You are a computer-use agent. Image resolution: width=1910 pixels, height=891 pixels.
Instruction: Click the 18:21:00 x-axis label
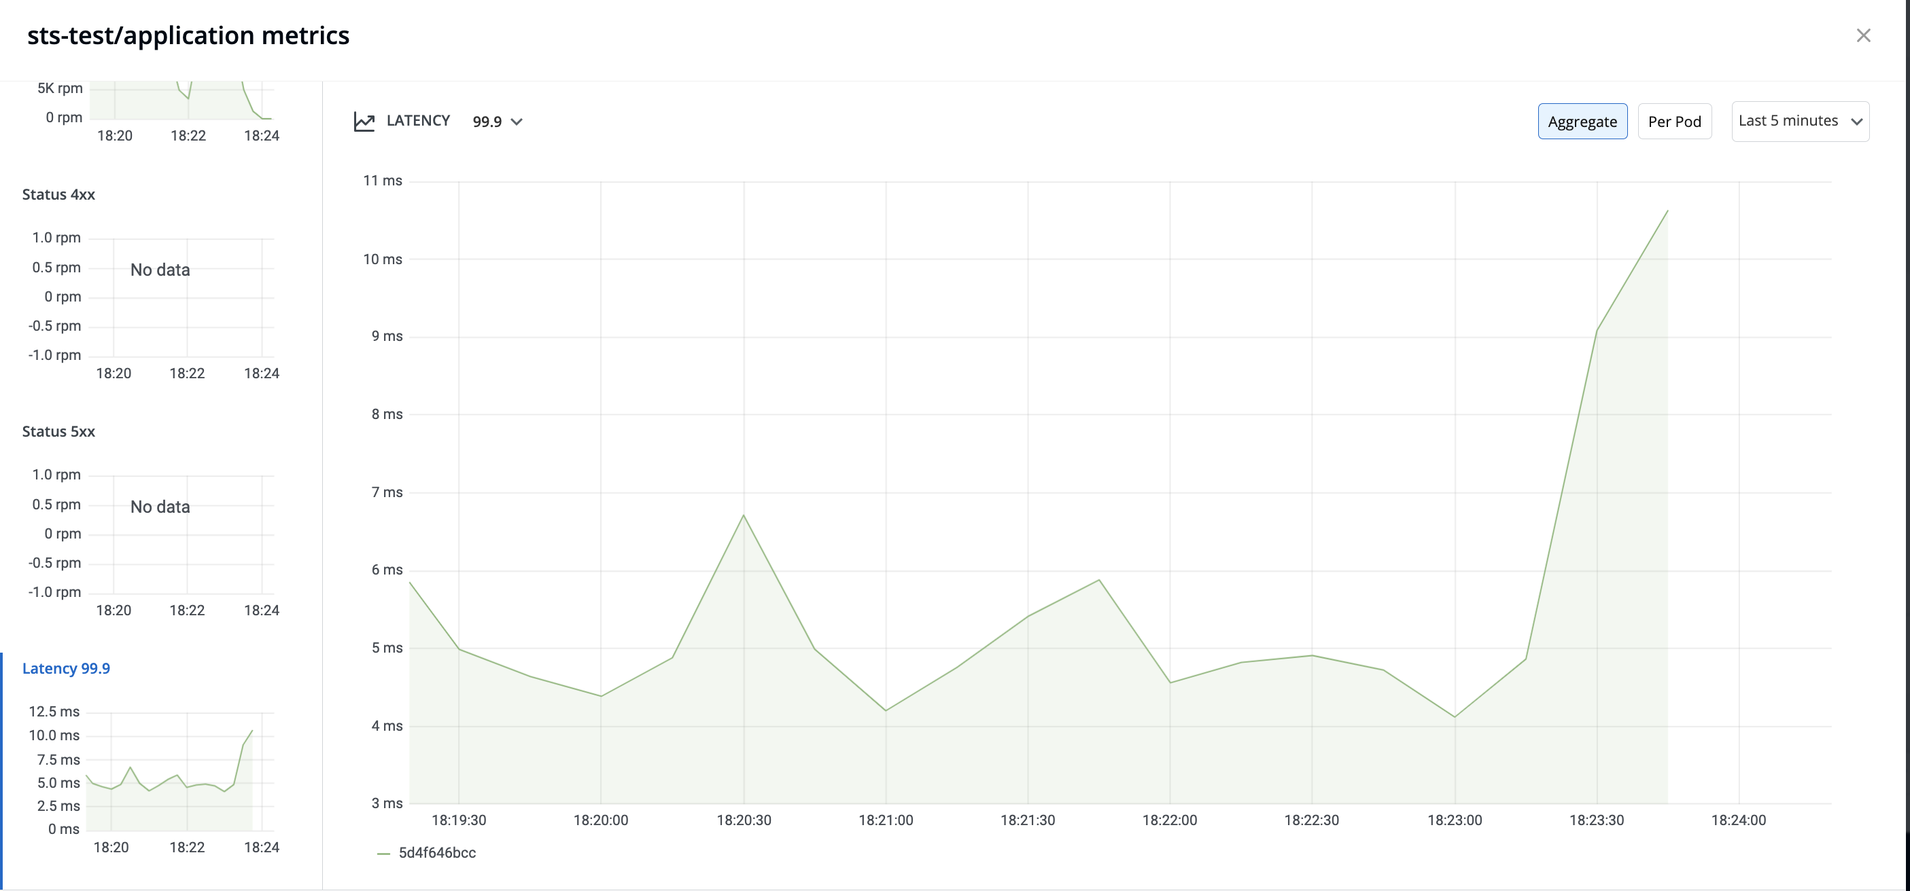click(x=885, y=820)
